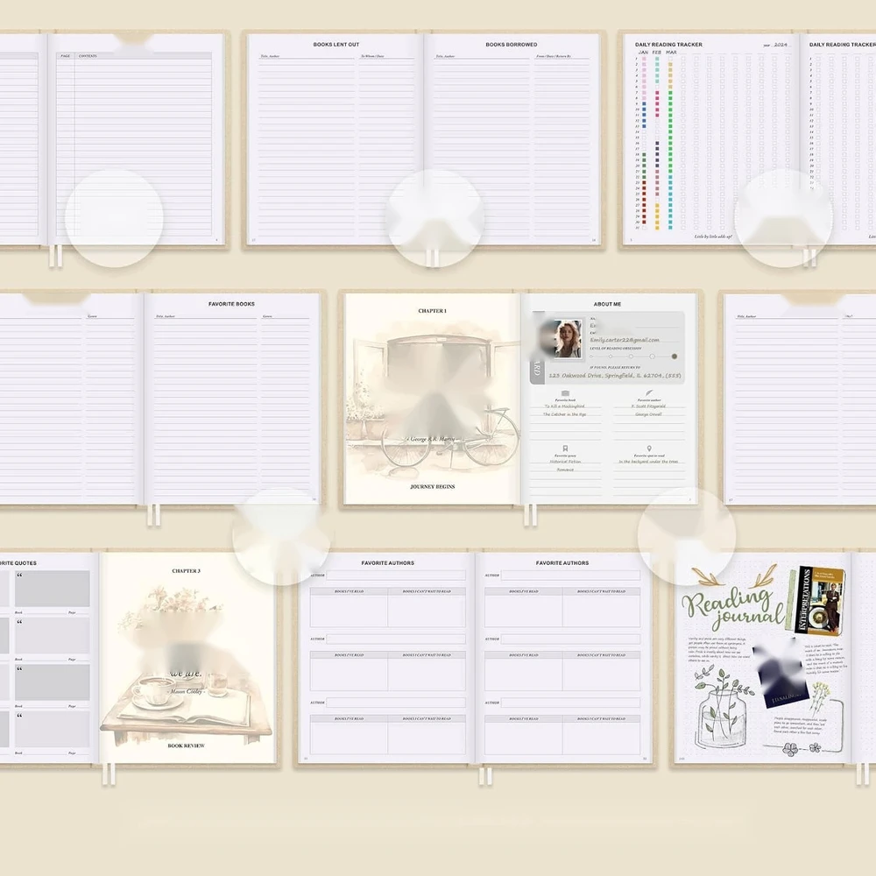Click the "BOOKS BORROWED" heading
Screen dimensions: 876x876
[x=512, y=44]
